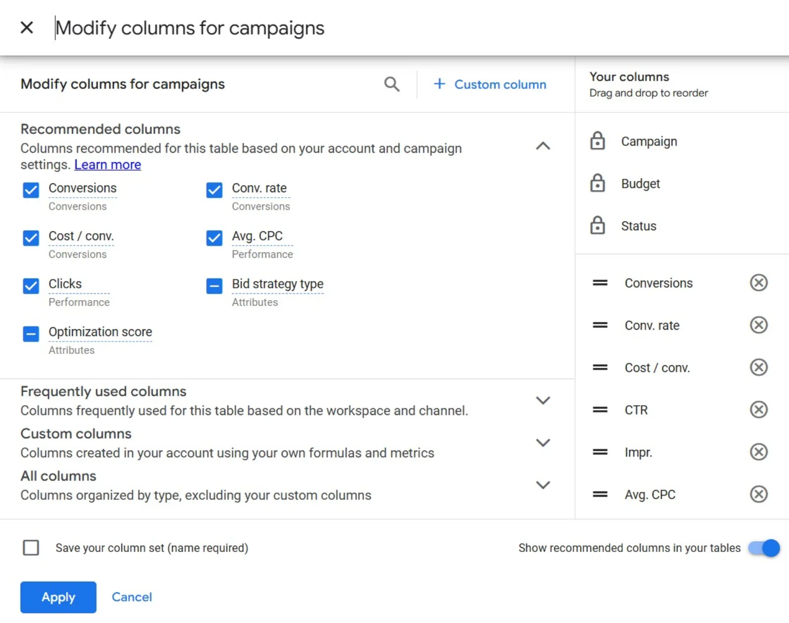
Task: Turn off Show recommended columns switch
Action: point(764,548)
